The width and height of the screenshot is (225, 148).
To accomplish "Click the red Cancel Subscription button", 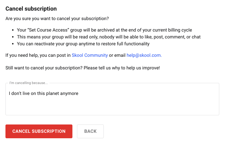I will [39, 131].
